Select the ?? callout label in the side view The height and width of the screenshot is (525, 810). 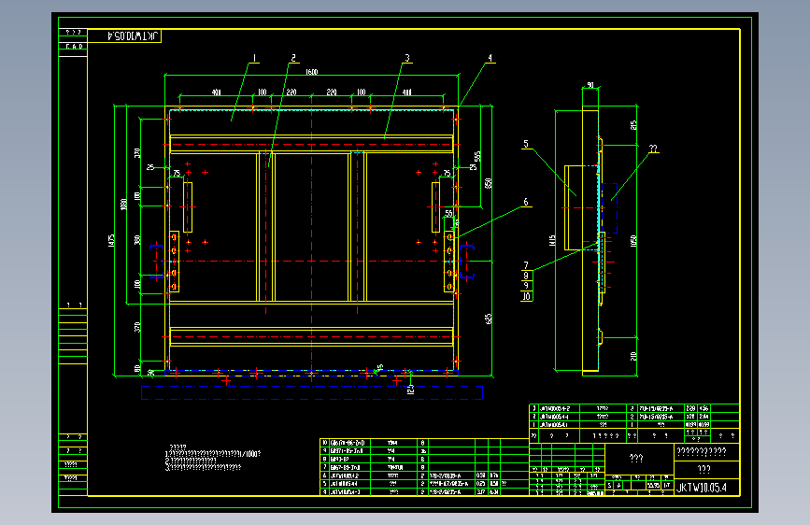point(653,149)
